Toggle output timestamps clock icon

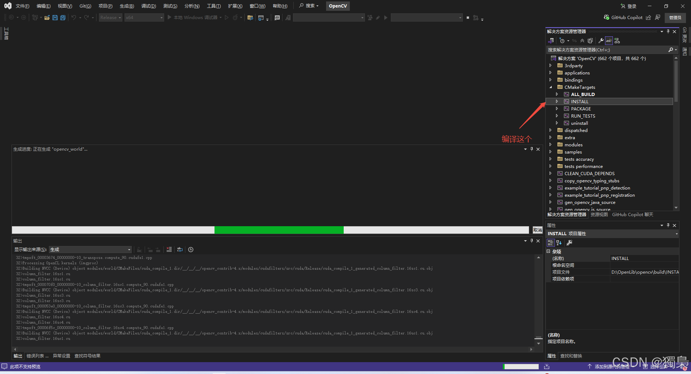coord(191,250)
